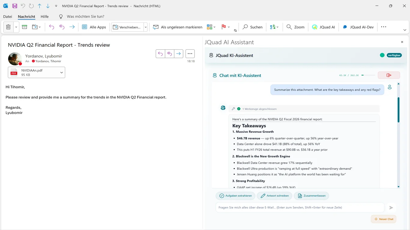Click Suchen in the ribbon
Screen dimensions: 410x230
point(252,27)
